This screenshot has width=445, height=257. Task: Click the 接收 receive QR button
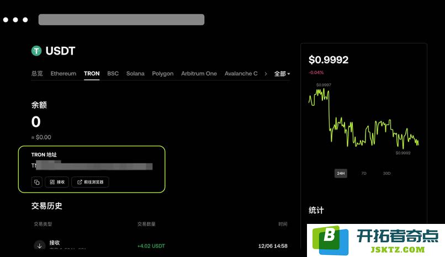pos(57,182)
